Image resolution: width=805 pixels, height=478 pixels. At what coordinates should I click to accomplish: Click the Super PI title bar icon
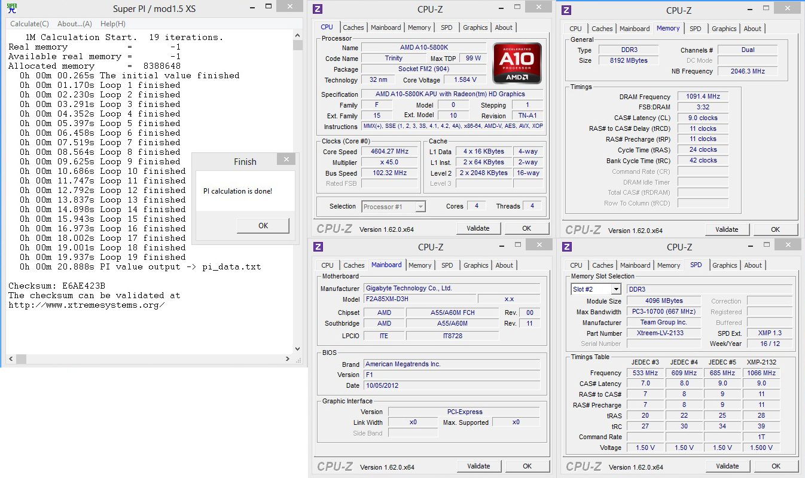tap(11, 8)
